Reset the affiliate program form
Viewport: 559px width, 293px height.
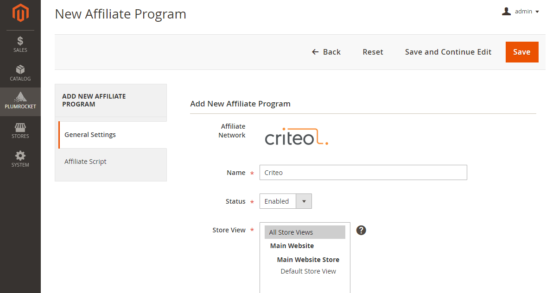[373, 52]
